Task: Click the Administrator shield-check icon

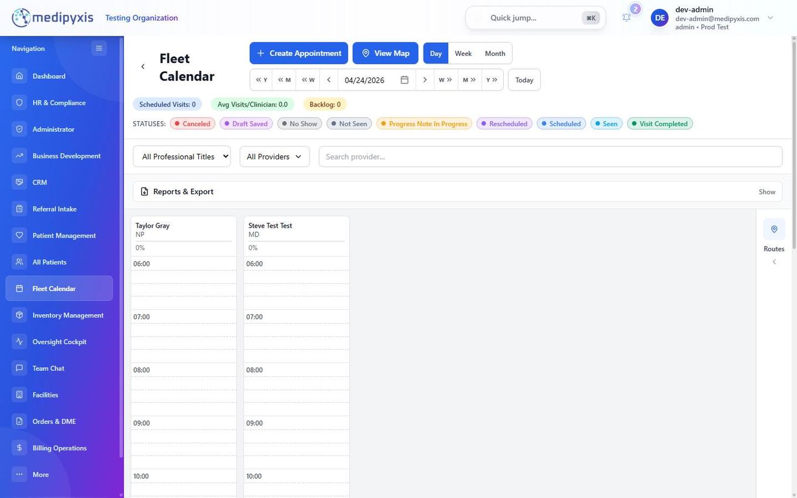Action: tap(19, 129)
